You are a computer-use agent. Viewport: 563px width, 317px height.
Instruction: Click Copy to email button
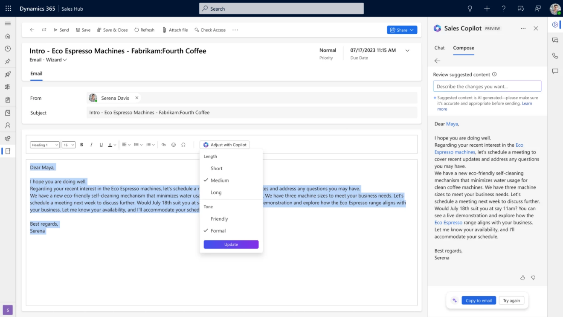point(478,300)
